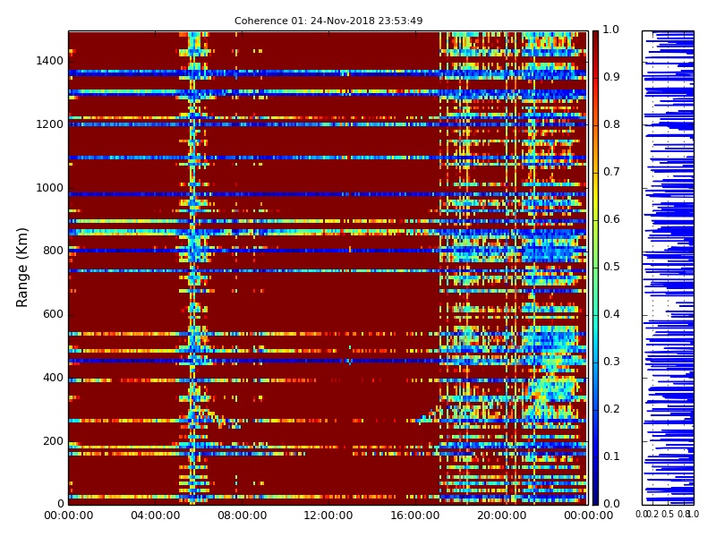Click the colorbar label 0.5
Image resolution: width=716 pixels, height=537 pixels.
pos(611,267)
